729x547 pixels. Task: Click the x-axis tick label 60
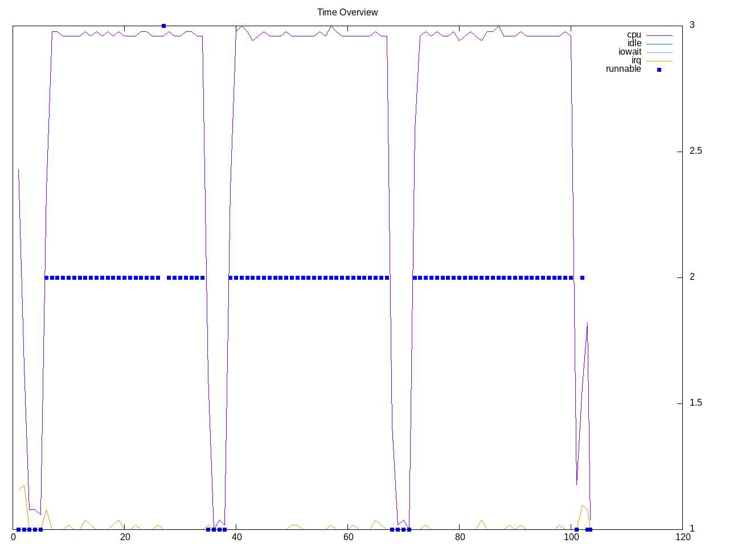[348, 537]
